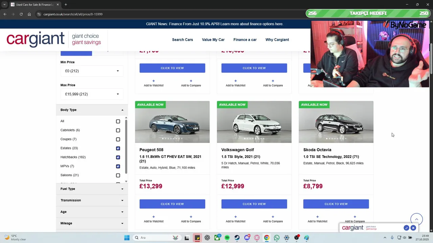The height and width of the screenshot is (243, 433).
Task: Open the Min Price dropdown
Action: [92, 71]
